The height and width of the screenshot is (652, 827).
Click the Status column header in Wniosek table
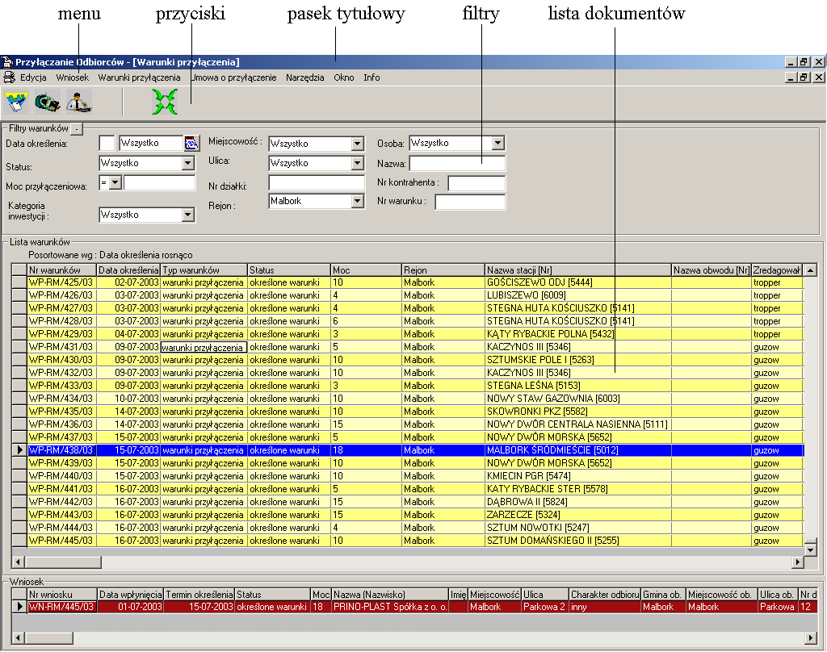[x=272, y=595]
